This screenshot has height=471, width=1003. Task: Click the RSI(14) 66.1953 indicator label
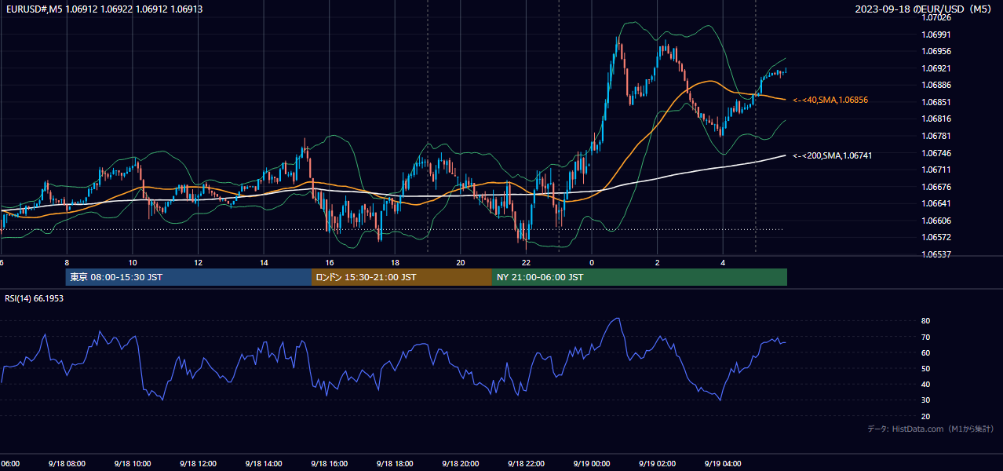(x=34, y=298)
